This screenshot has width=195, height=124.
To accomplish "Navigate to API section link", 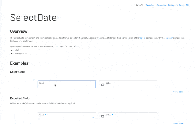I will (187, 5).
